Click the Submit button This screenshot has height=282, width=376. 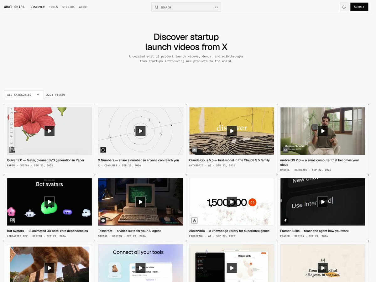[x=359, y=7]
